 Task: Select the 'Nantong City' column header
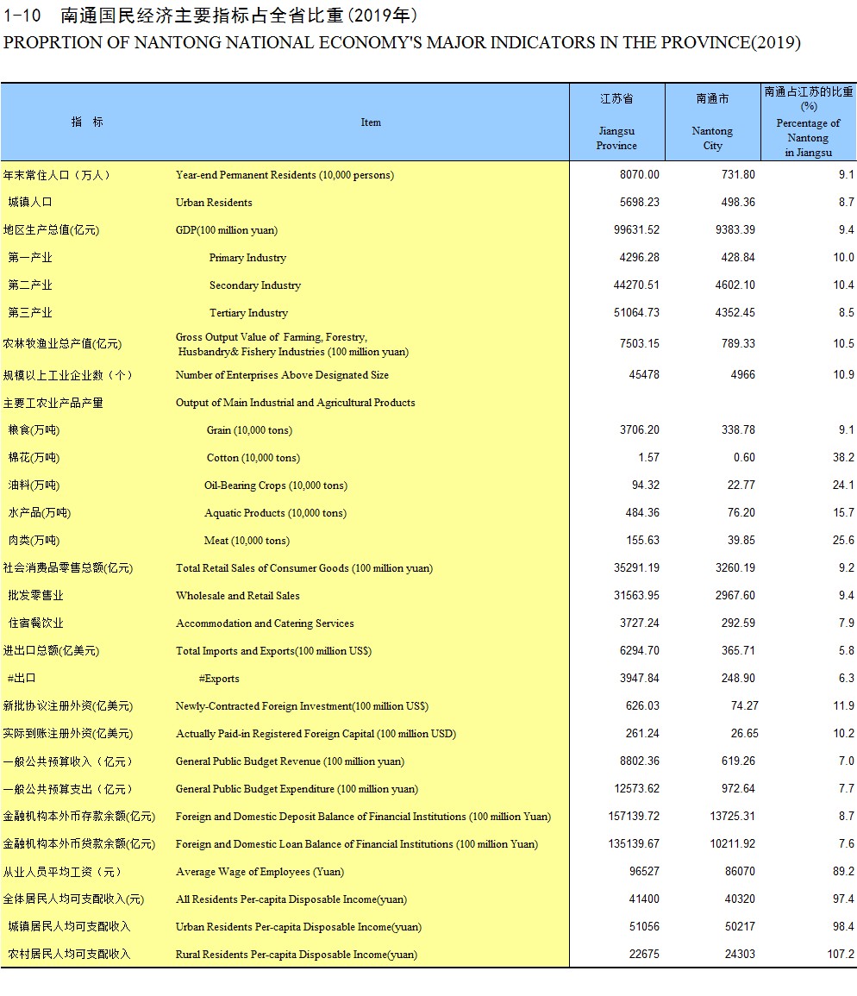coord(712,138)
